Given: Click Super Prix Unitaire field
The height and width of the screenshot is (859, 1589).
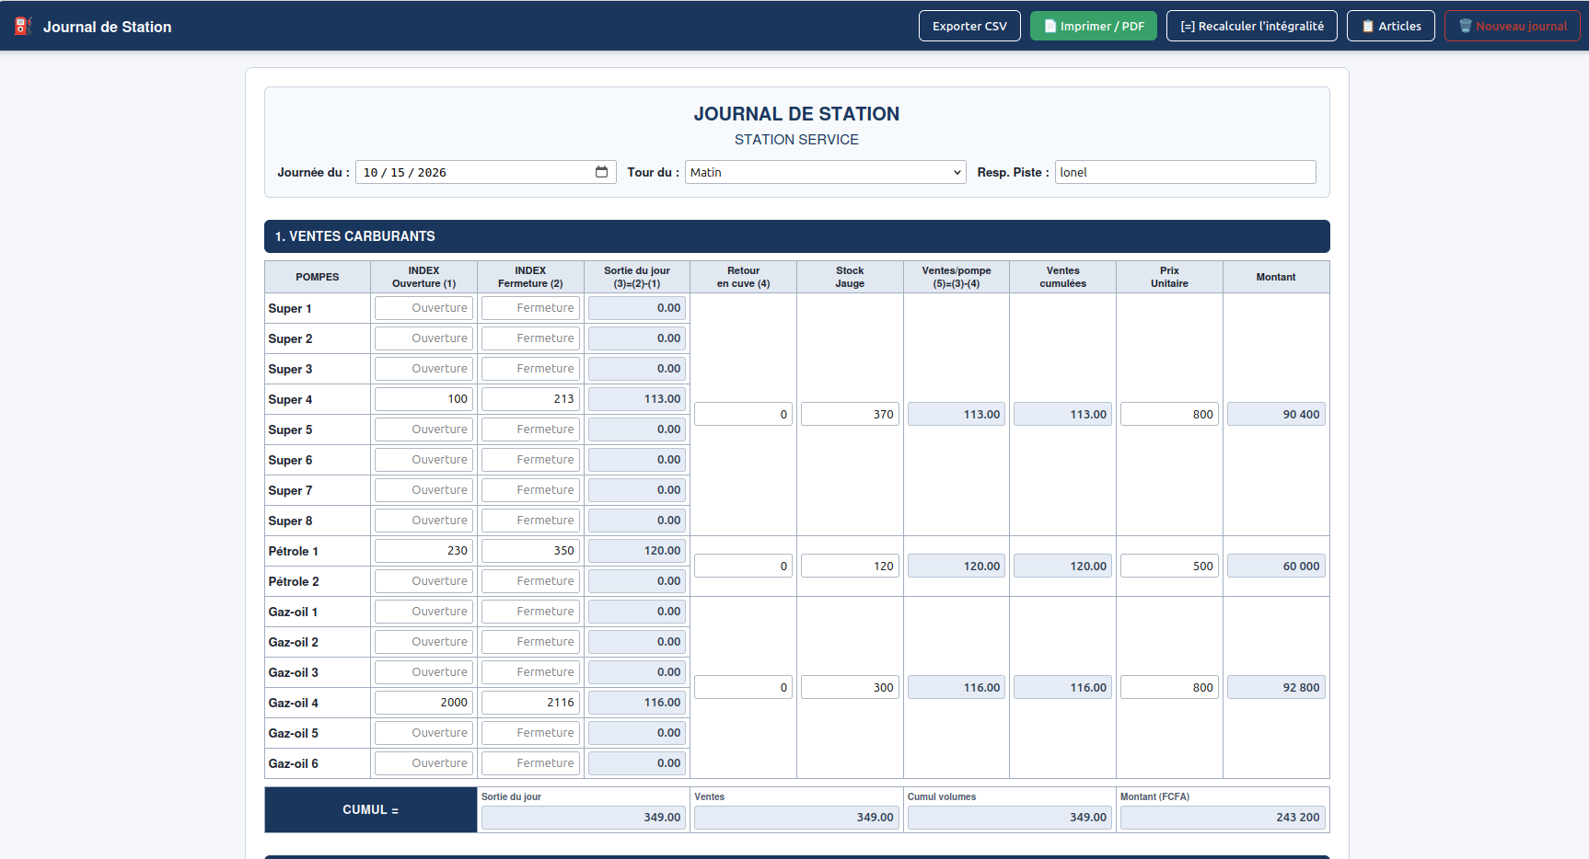Looking at the screenshot, I should point(1169,415).
